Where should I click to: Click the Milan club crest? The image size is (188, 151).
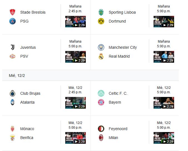[x=101, y=138]
